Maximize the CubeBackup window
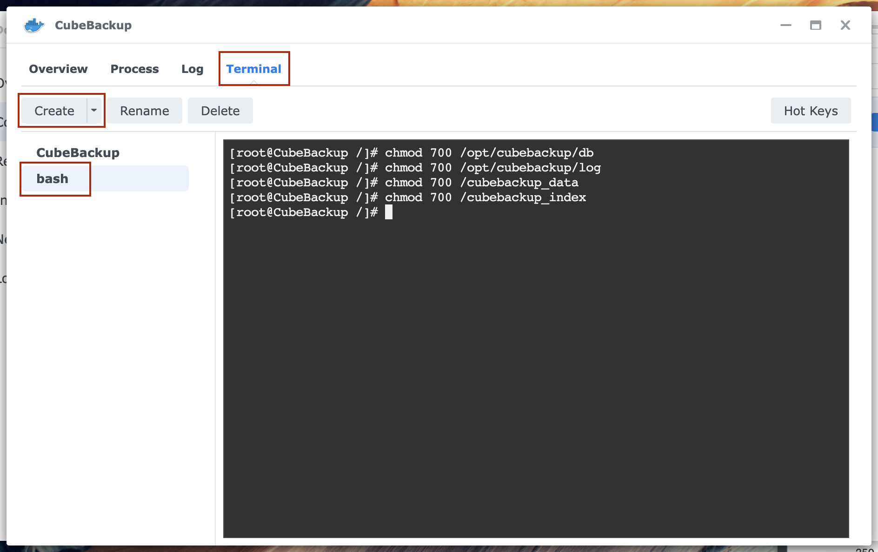The width and height of the screenshot is (878, 552). 816,25
